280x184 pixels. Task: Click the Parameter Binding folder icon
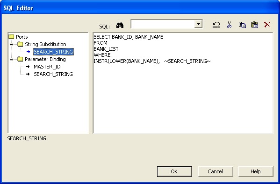click(20, 59)
